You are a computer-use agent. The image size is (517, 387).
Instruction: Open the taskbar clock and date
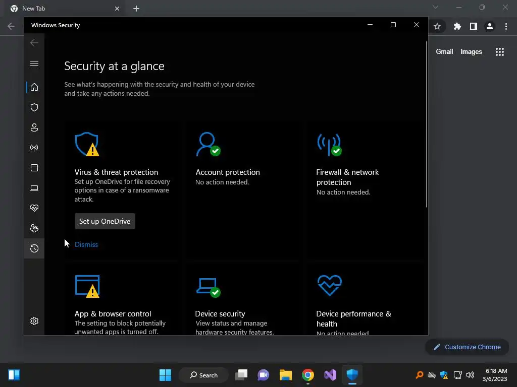[x=495, y=375]
